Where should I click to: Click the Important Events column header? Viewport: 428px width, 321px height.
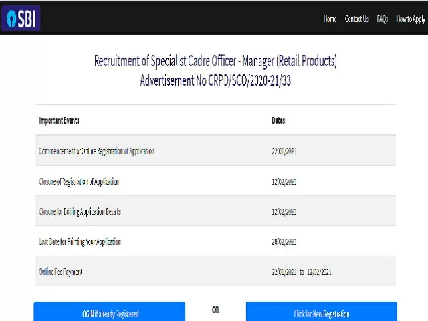point(59,120)
